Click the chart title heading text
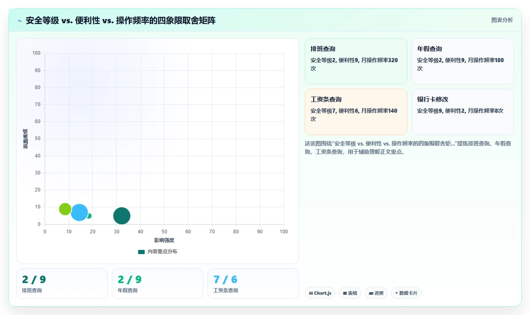Viewport: 530px width, 315px height. tap(120, 20)
